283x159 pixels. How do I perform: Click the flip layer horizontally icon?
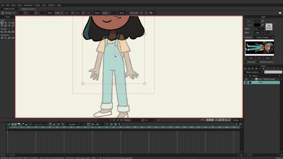coord(141,13)
